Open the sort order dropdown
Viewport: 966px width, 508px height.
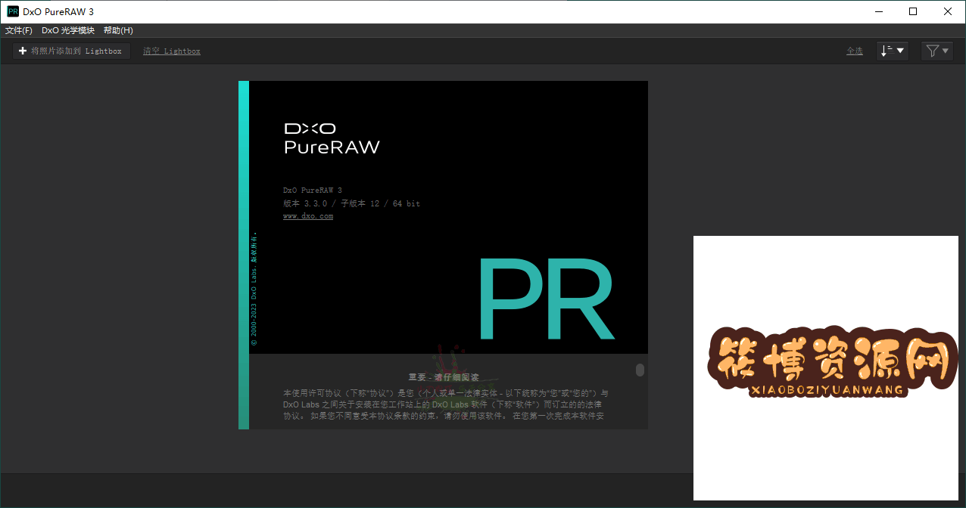pyautogui.click(x=893, y=51)
